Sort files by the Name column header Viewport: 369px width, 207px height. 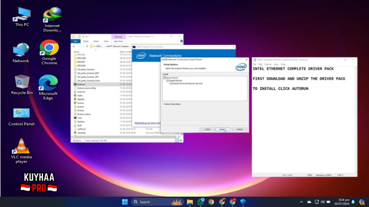pyautogui.click(x=76, y=52)
